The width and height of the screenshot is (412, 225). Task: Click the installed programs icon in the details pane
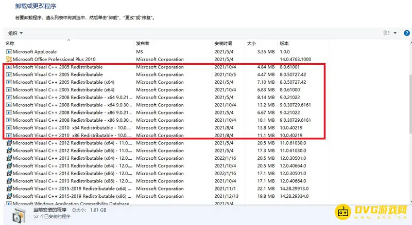pos(19,214)
